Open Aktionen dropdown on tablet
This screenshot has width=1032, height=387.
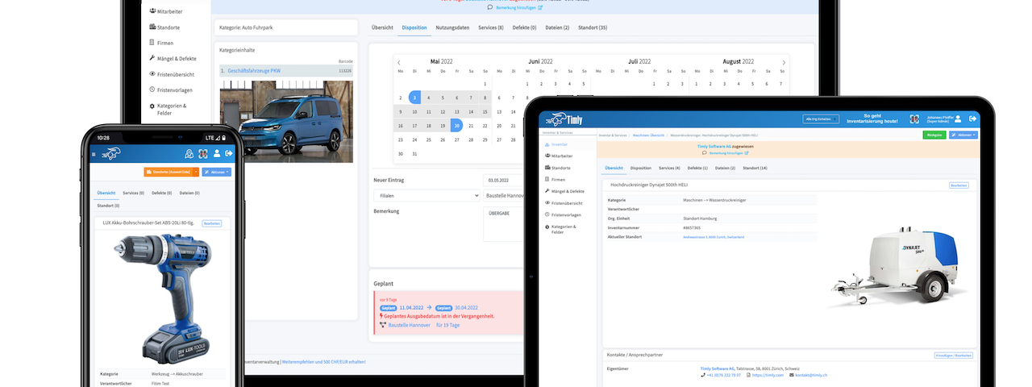point(963,135)
